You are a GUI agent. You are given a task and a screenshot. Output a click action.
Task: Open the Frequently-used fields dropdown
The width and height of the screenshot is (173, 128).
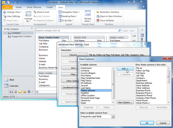coord(113,117)
